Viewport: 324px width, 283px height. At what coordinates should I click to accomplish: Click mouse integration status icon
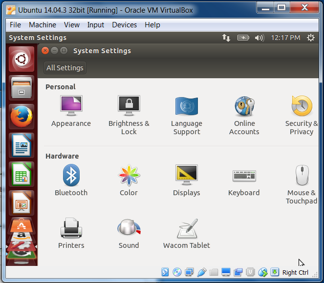pos(262,272)
